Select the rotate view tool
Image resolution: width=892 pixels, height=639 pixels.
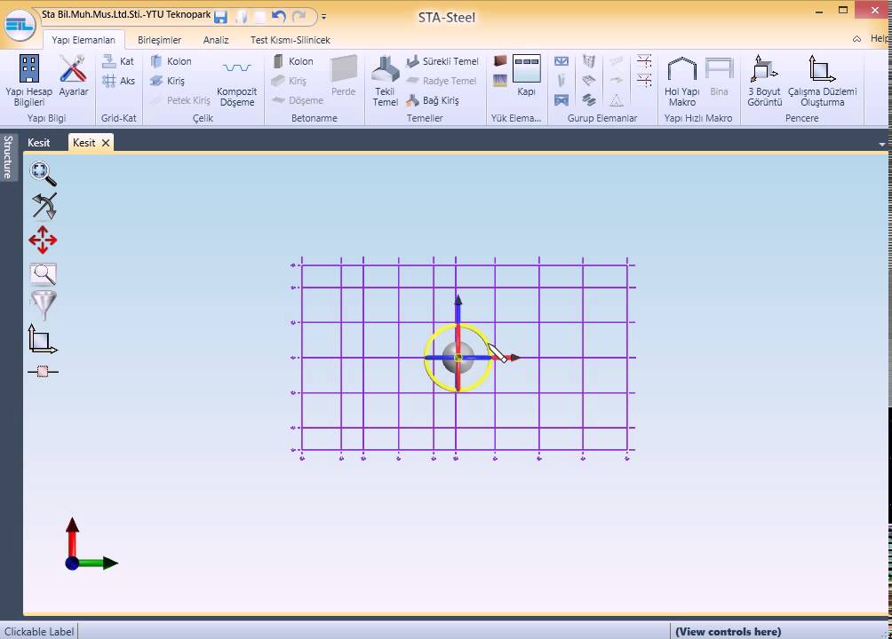[44, 206]
